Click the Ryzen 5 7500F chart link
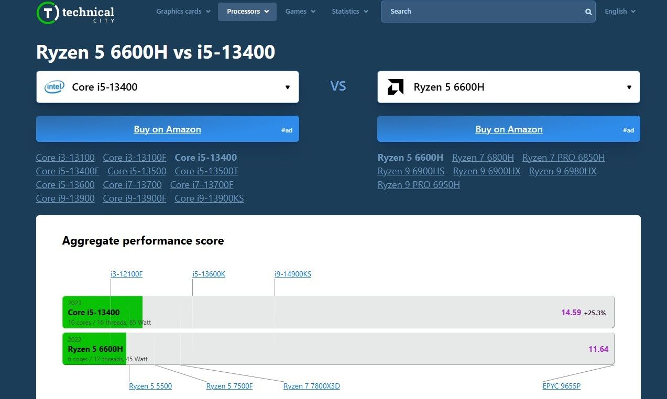This screenshot has height=399, width=667. coord(229,386)
